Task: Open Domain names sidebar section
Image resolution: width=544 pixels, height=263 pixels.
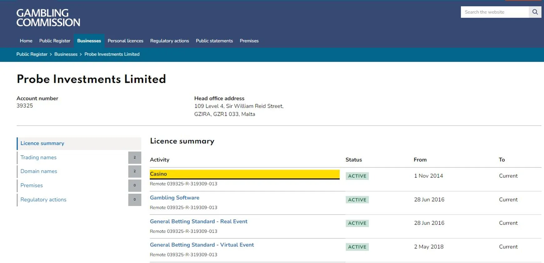Action: (x=39, y=171)
